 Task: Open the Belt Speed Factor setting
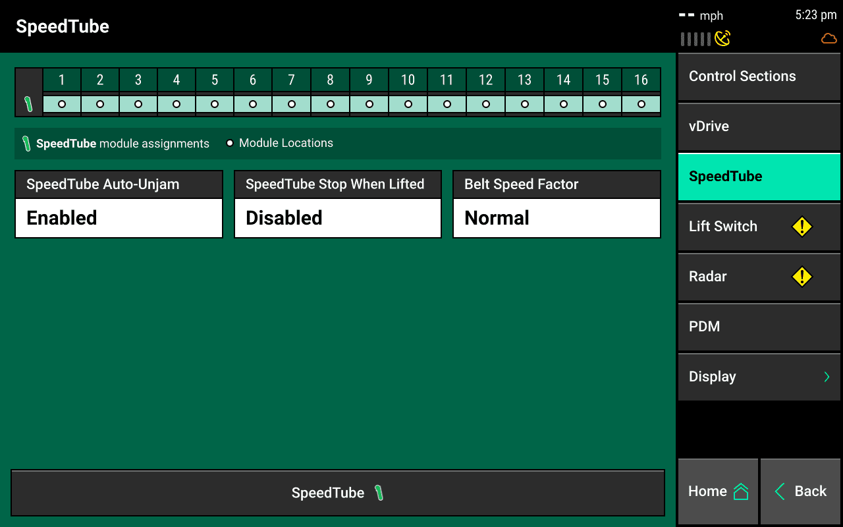click(x=557, y=204)
